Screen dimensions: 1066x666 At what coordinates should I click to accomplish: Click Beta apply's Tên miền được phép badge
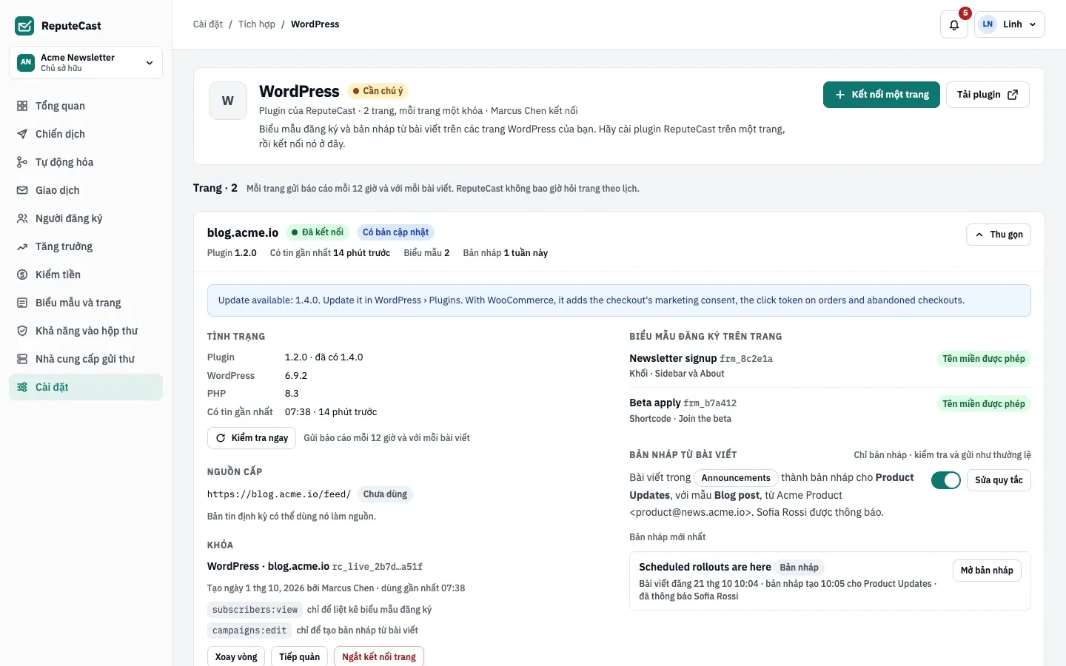(984, 404)
